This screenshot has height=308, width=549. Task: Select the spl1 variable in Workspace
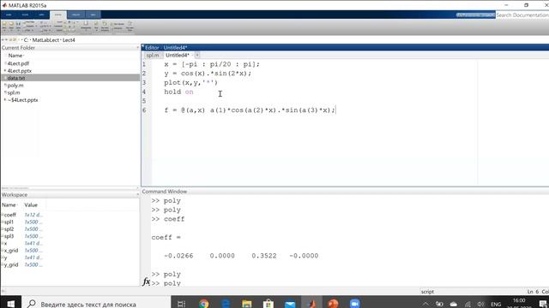point(9,222)
